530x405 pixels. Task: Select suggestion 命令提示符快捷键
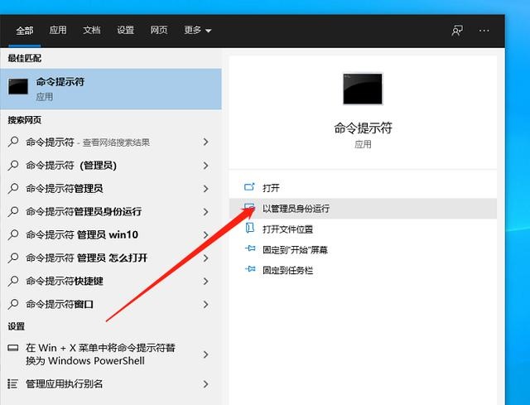click(x=111, y=281)
